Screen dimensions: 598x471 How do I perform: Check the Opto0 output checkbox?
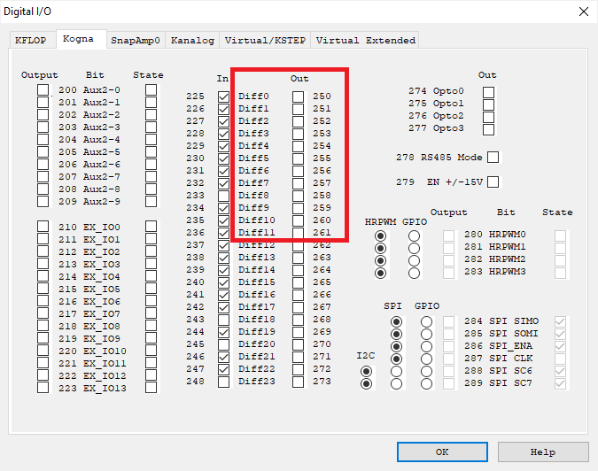point(488,91)
